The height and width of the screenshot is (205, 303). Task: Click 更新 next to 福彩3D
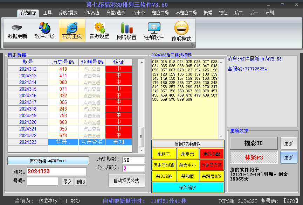point(289,143)
